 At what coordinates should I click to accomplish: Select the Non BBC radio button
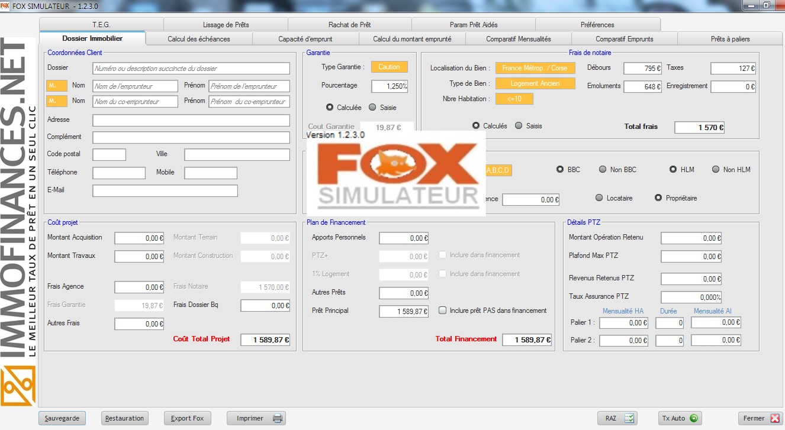(x=601, y=170)
